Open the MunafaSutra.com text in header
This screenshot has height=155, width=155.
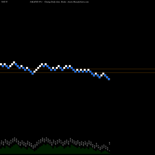tap(81, 2)
